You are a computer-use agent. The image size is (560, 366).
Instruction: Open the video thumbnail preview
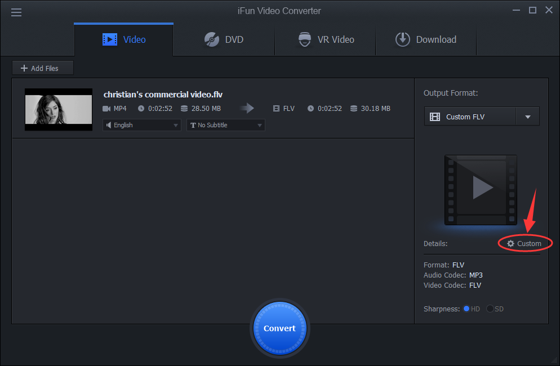(59, 109)
